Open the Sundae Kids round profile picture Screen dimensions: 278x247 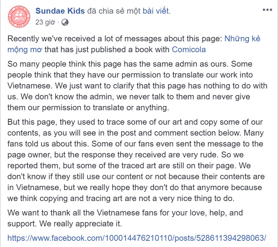click(19, 17)
